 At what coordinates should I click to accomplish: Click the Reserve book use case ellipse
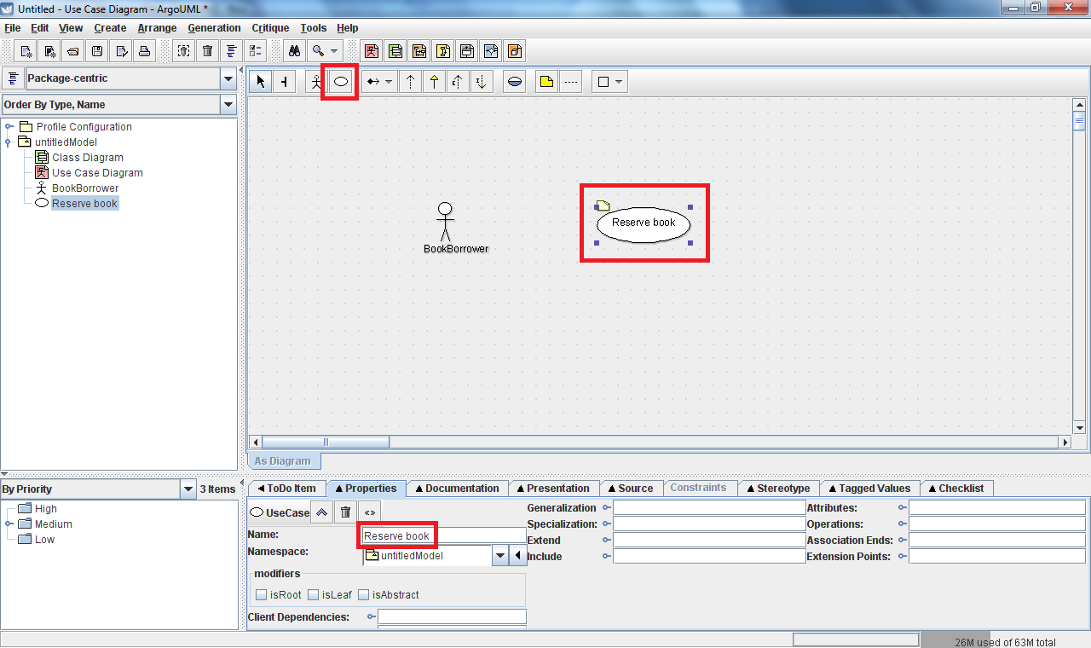pyautogui.click(x=644, y=223)
